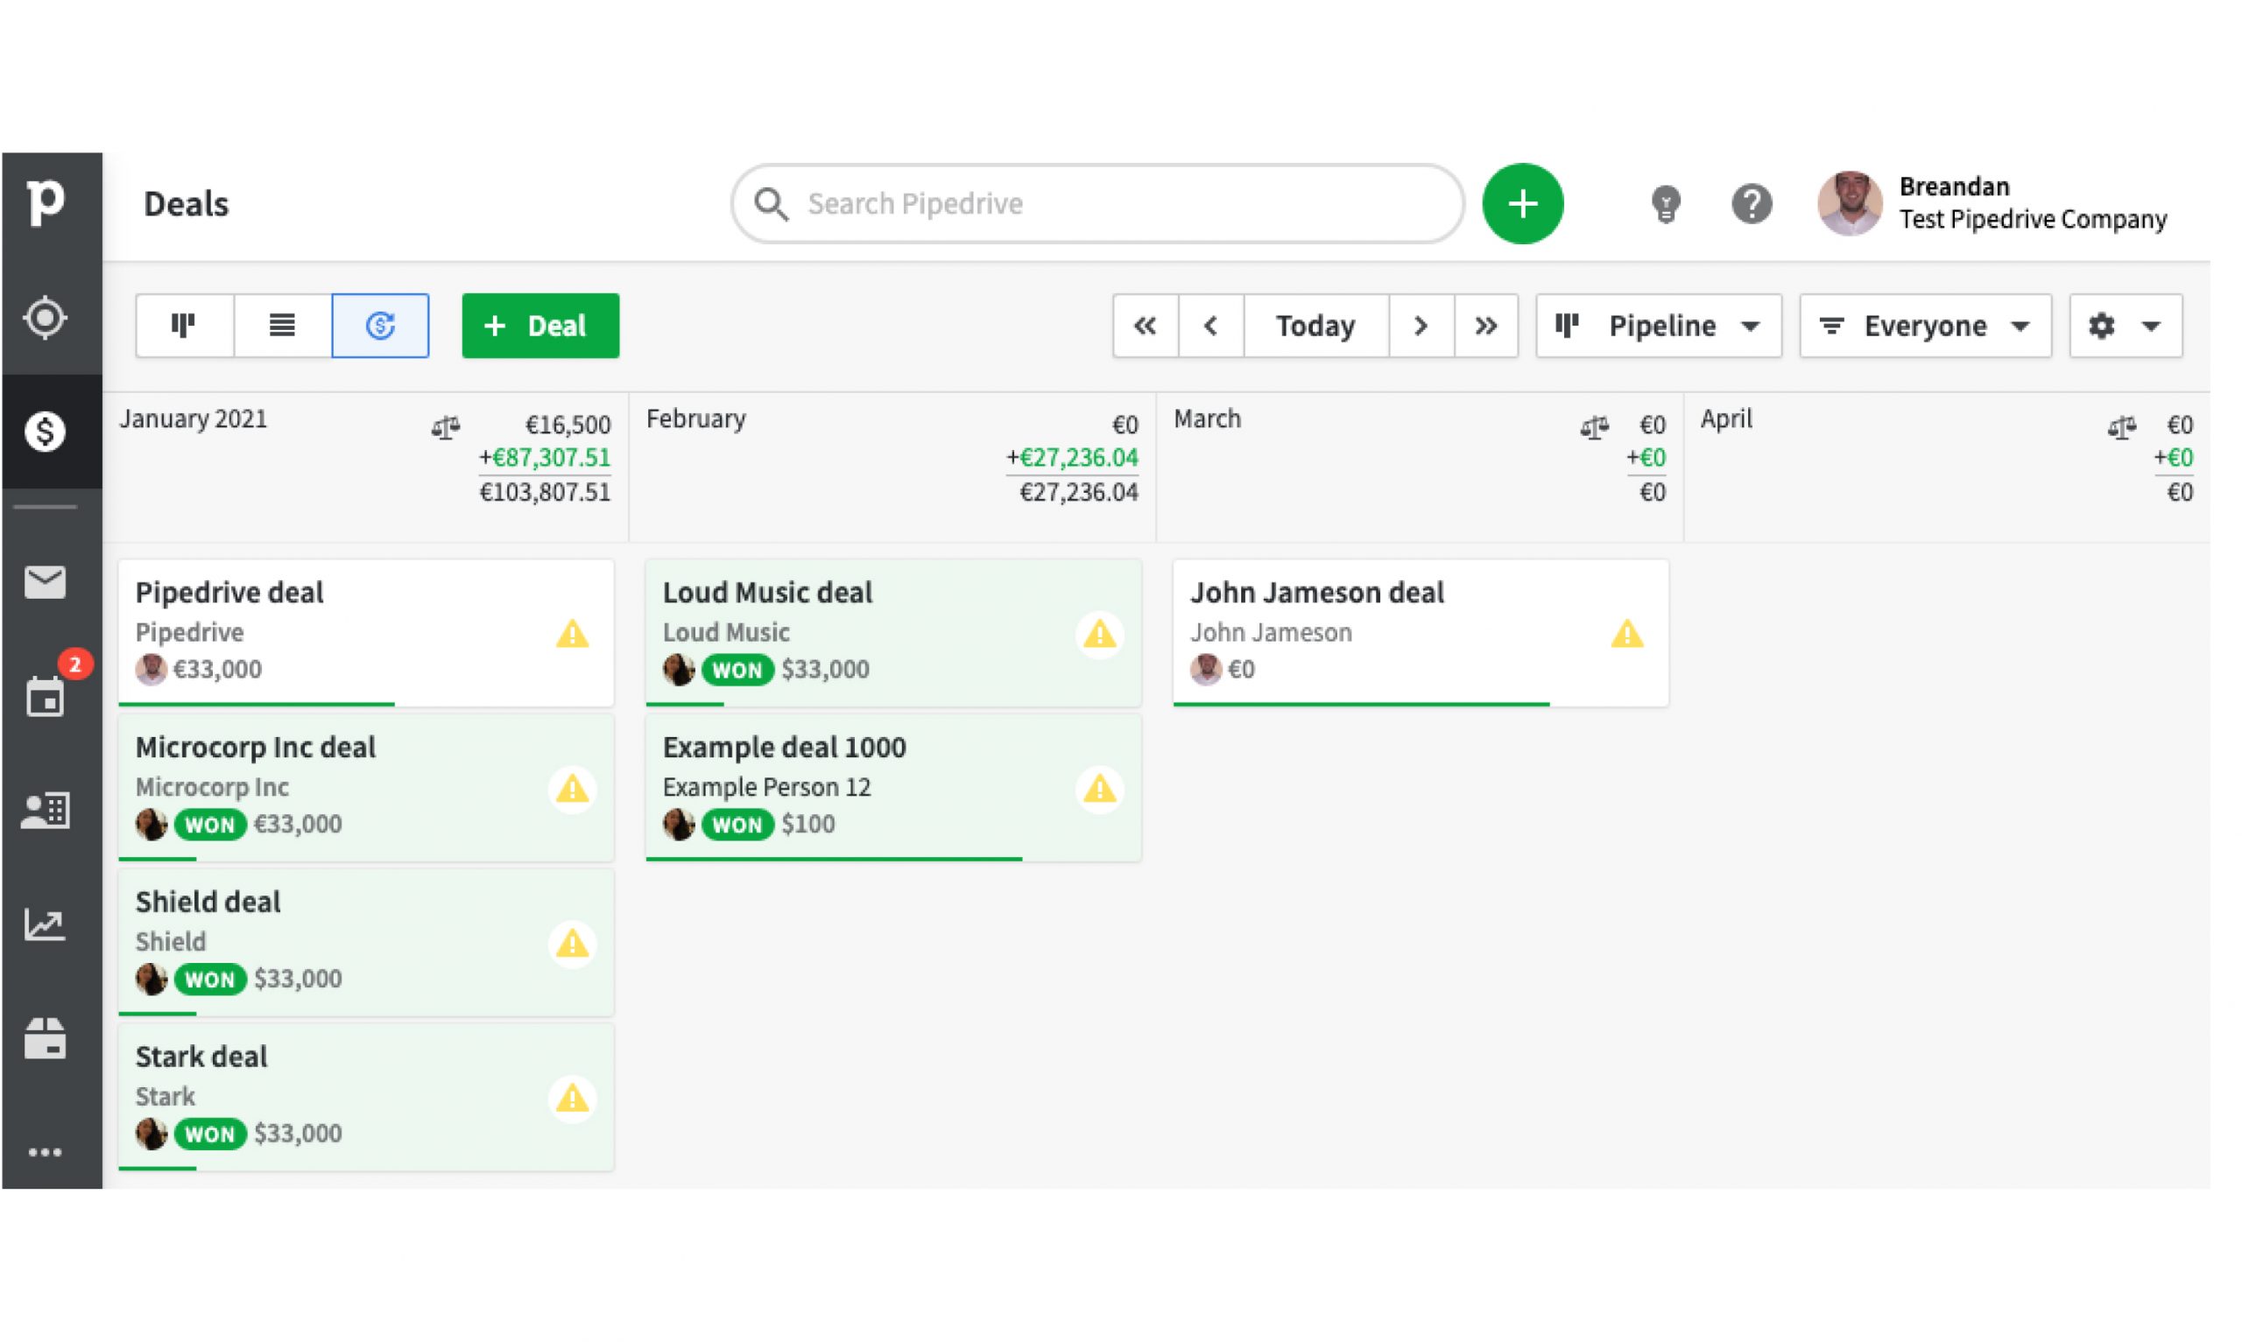Open Activities calendar icon in sidebar
Image resolution: width=2242 pixels, height=1342 pixels.
(46, 697)
